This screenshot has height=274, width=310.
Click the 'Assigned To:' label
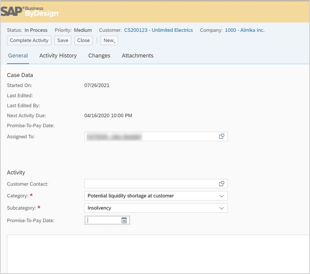click(21, 136)
